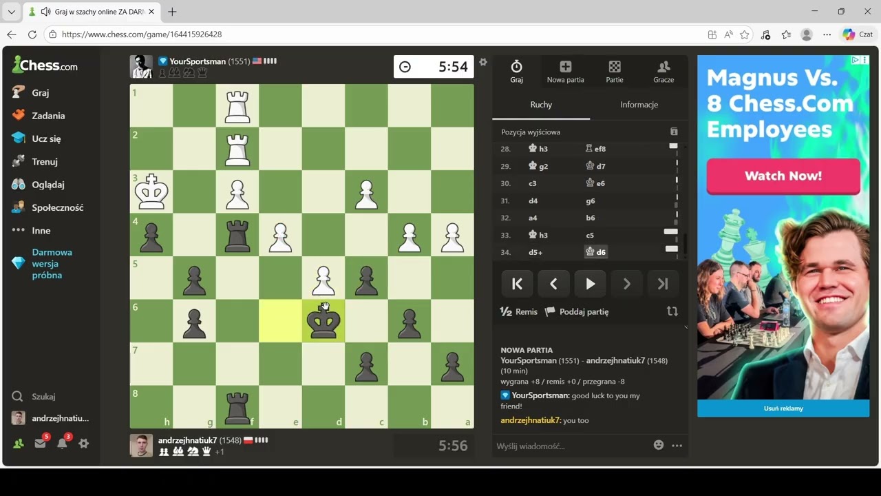The width and height of the screenshot is (881, 496).
Task: Close the chess.com browser tab
Action: (x=151, y=12)
